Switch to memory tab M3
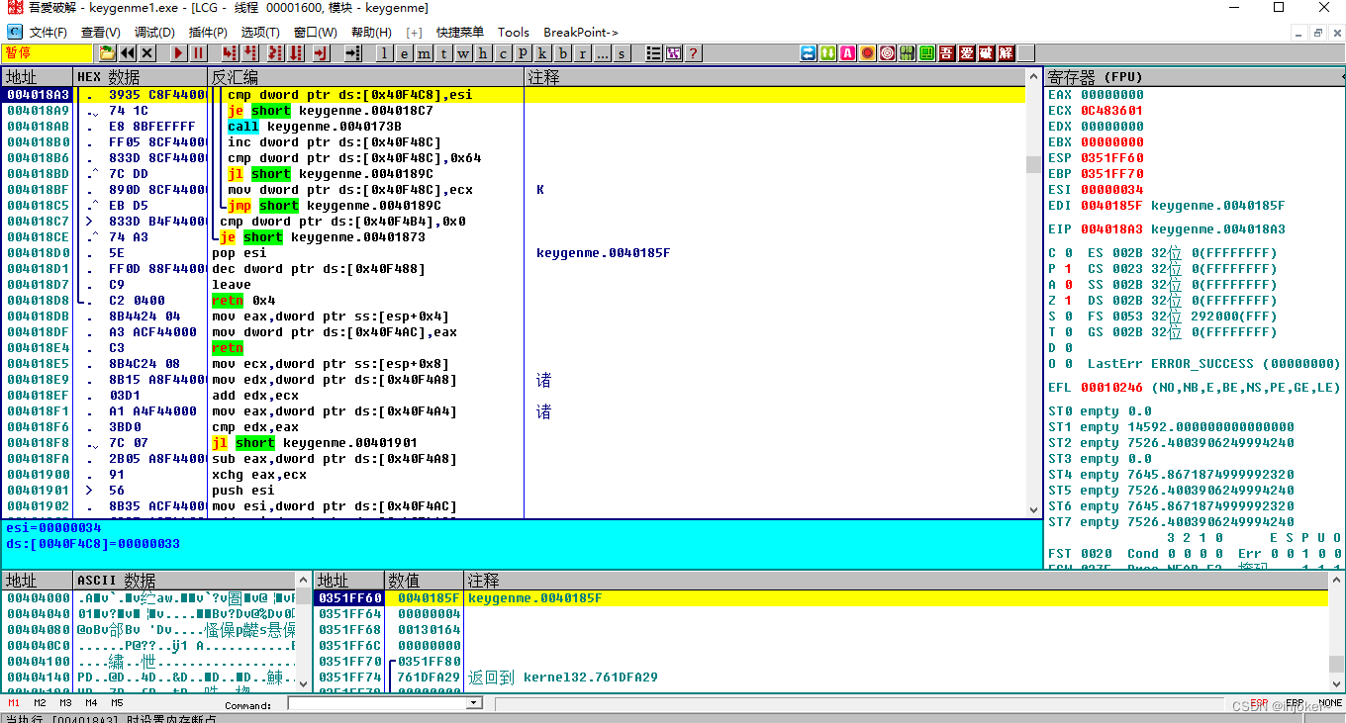This screenshot has width=1346, height=723. 65,703
